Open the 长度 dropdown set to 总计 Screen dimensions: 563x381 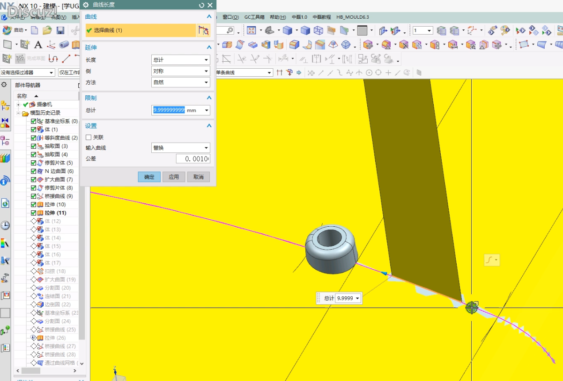click(181, 60)
